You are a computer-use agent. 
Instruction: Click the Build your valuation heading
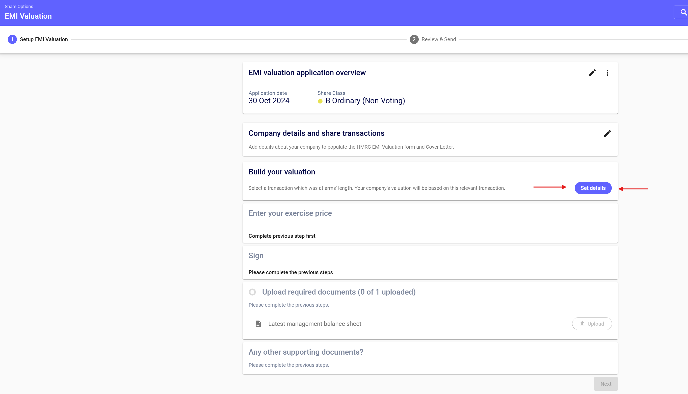click(282, 172)
